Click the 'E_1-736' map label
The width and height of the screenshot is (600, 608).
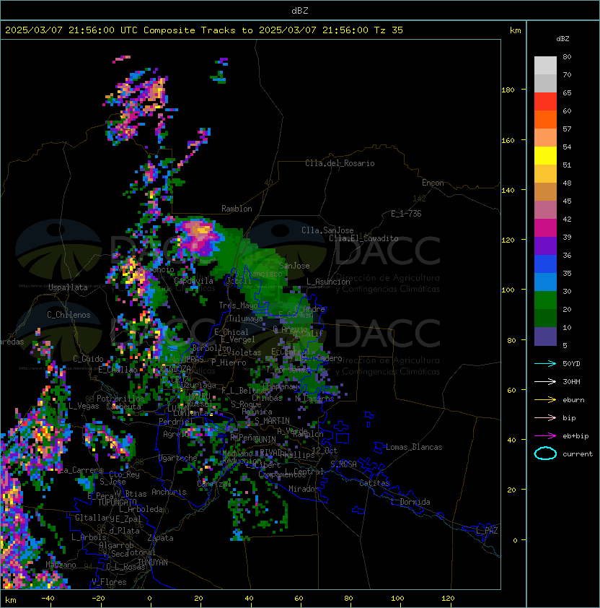click(x=406, y=214)
